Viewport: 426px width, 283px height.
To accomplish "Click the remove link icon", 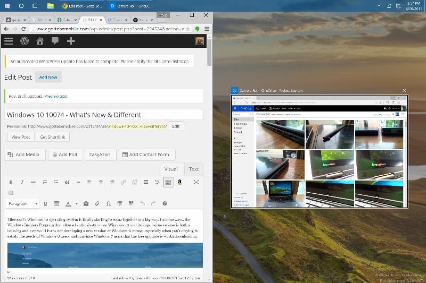I will [x=135, y=182].
